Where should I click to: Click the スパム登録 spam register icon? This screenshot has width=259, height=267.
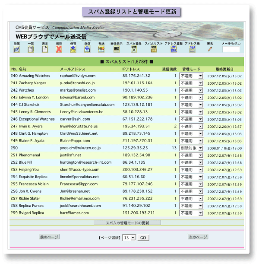(134, 49)
